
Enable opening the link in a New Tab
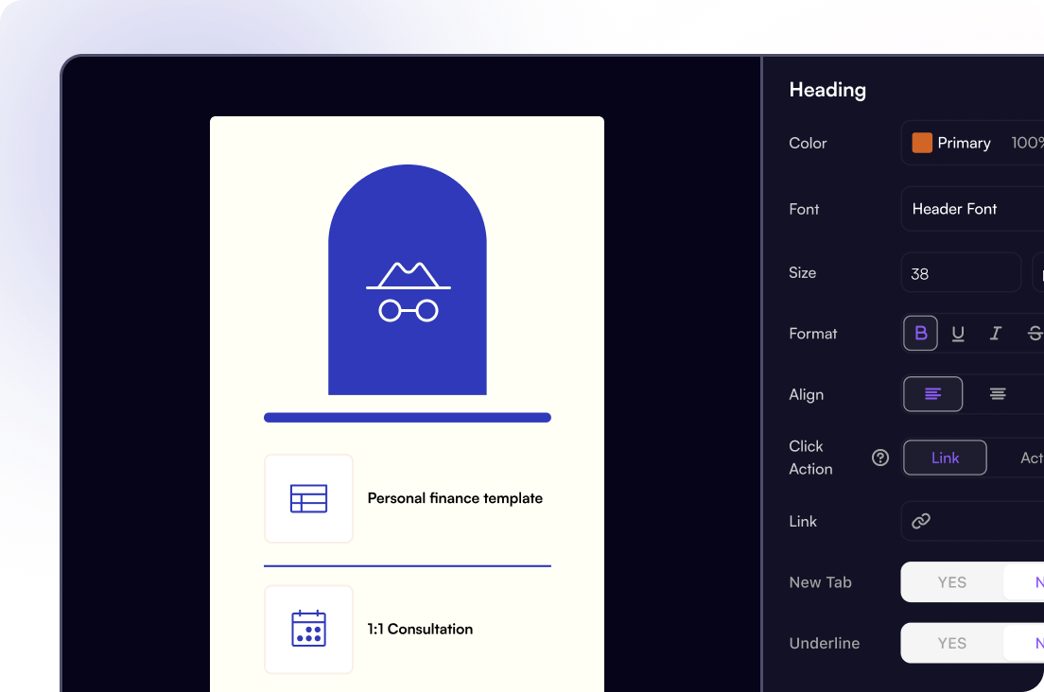(951, 582)
